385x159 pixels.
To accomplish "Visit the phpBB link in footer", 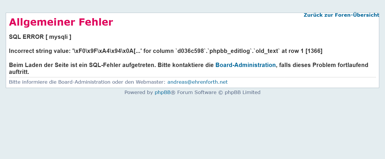I will coord(163,92).
